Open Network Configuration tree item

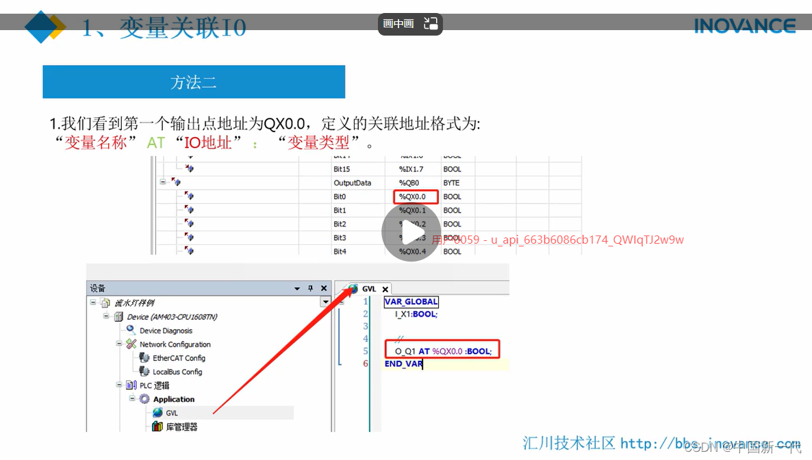coord(175,344)
